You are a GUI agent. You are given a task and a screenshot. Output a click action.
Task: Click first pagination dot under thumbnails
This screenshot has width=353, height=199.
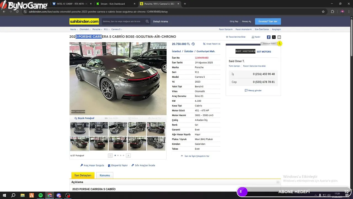click(115, 155)
